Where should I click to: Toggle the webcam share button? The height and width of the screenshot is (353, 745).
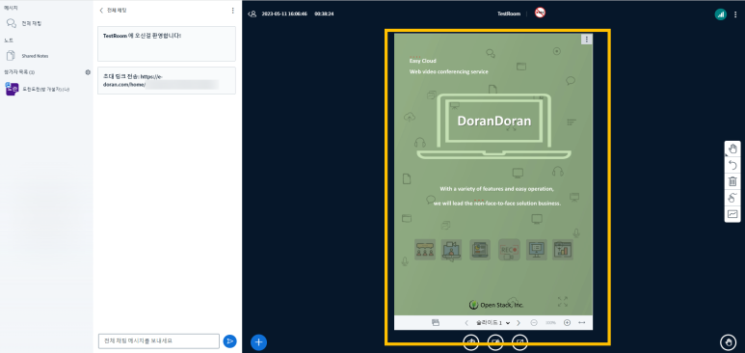point(495,342)
